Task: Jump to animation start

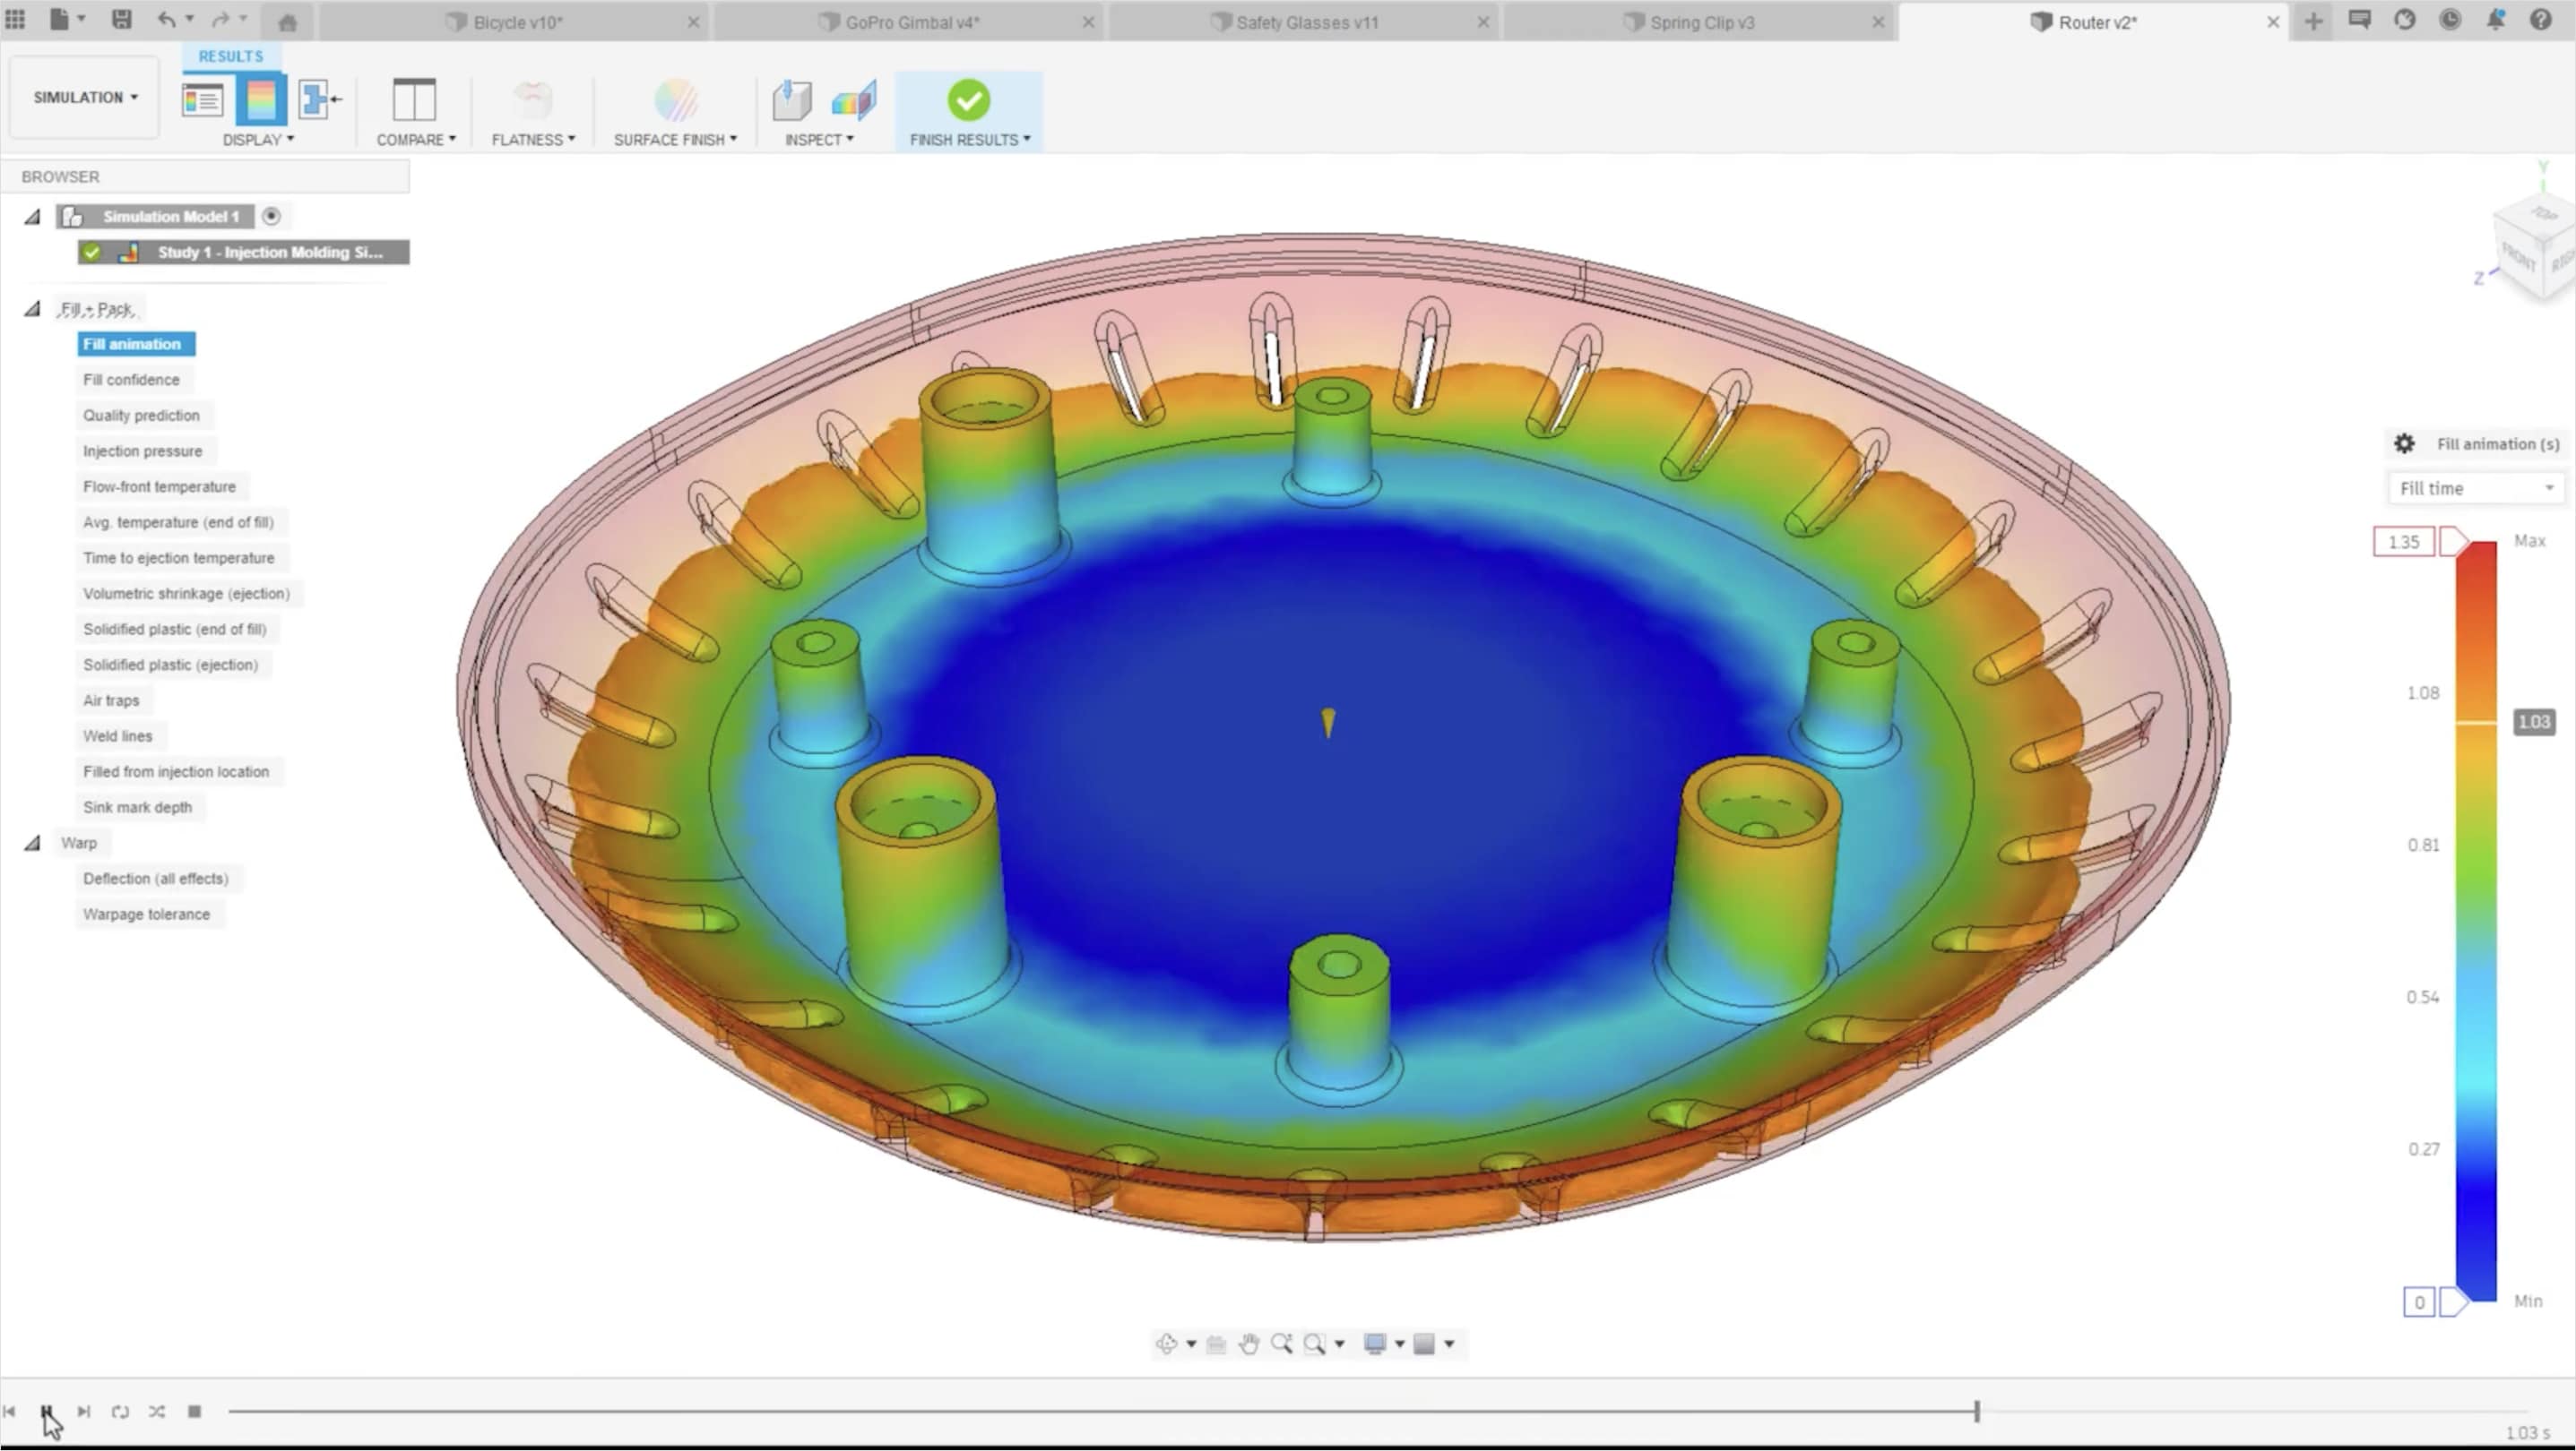Action: pyautogui.click(x=9, y=1411)
